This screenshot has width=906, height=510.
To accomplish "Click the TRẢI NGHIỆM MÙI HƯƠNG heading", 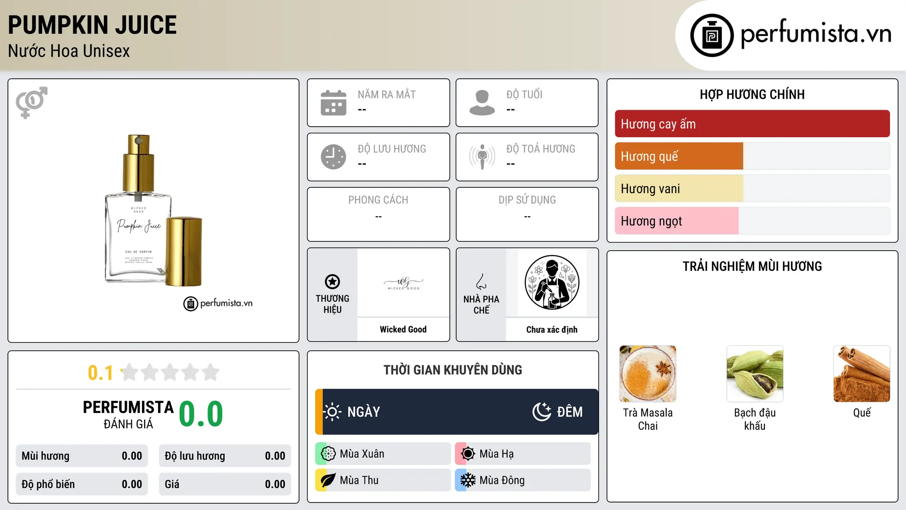I will coord(752,266).
